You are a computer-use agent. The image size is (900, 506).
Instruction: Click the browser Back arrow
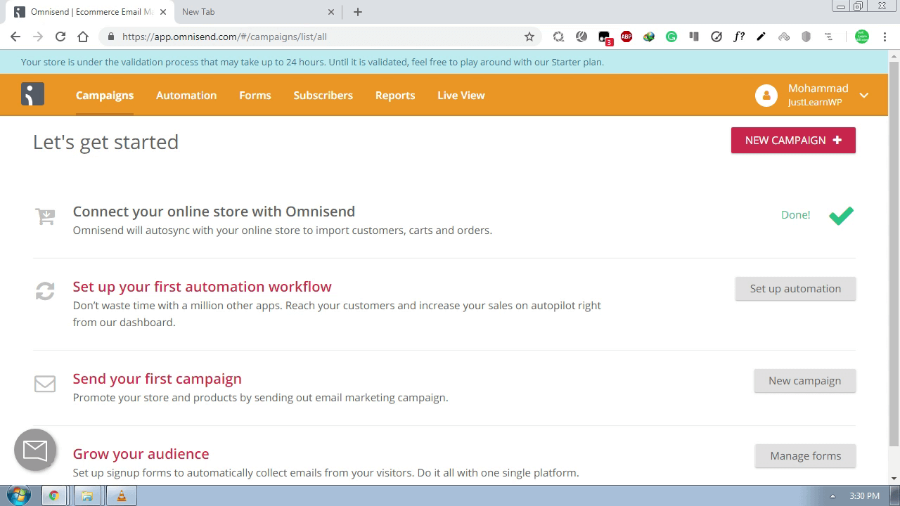[x=15, y=37]
